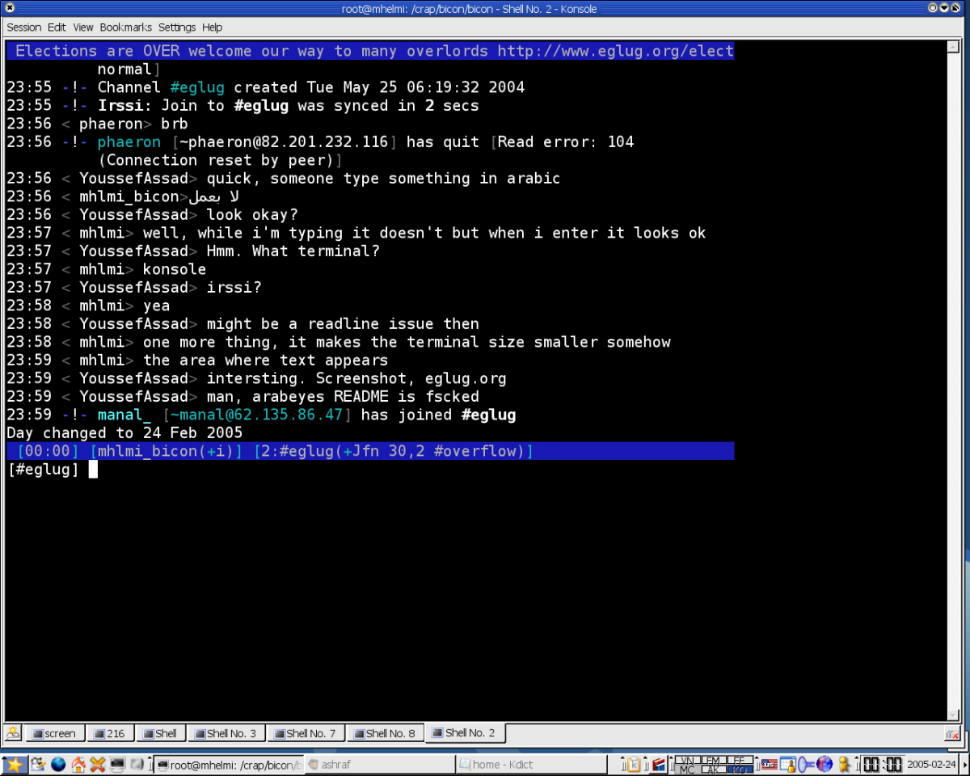Select the Shell No. 8 tab
The image size is (970, 776).
coord(386,733)
